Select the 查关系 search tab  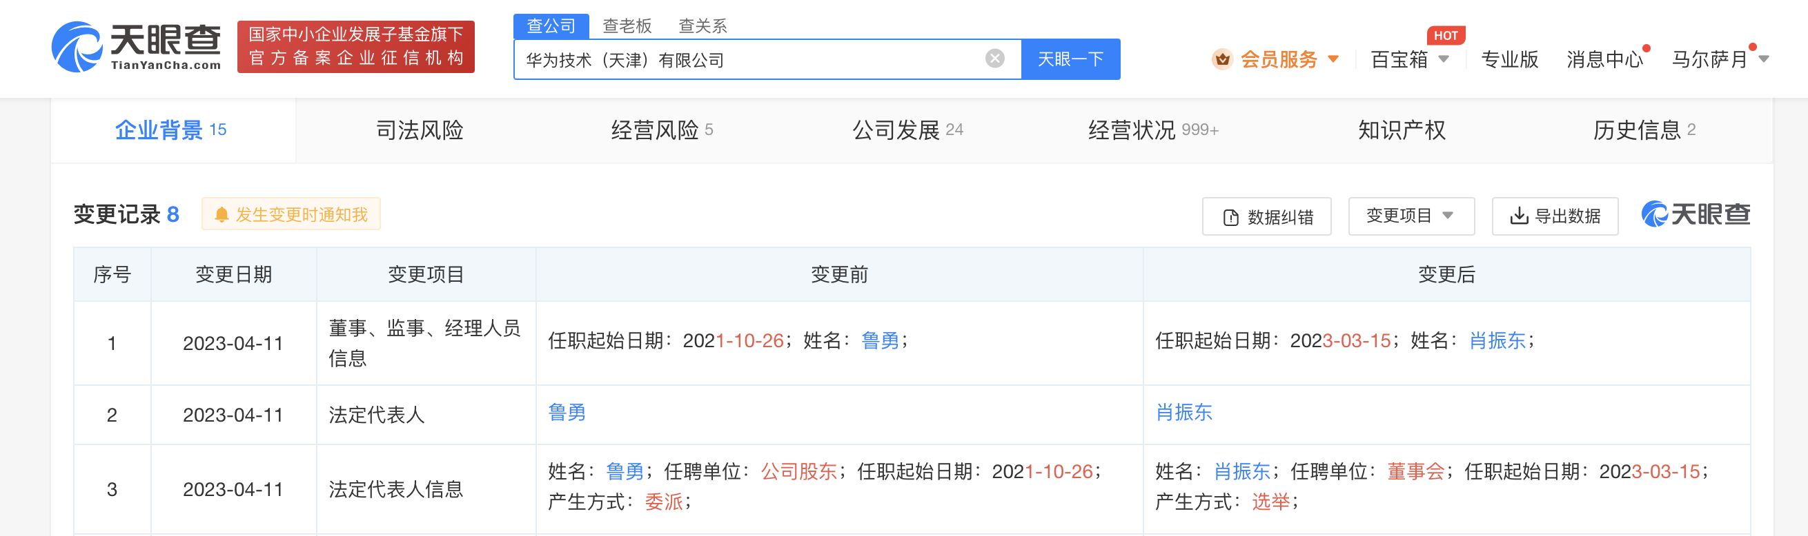pos(702,26)
